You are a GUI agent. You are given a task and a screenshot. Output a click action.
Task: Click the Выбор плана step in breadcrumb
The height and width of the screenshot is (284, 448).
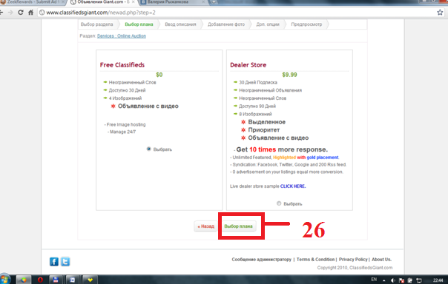click(x=139, y=24)
